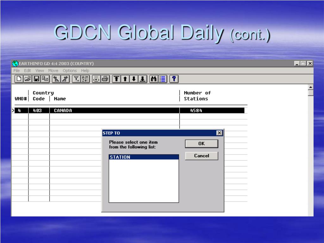324x243 pixels.
Task: Click the Step Back stairs icon
Action: (56, 79)
